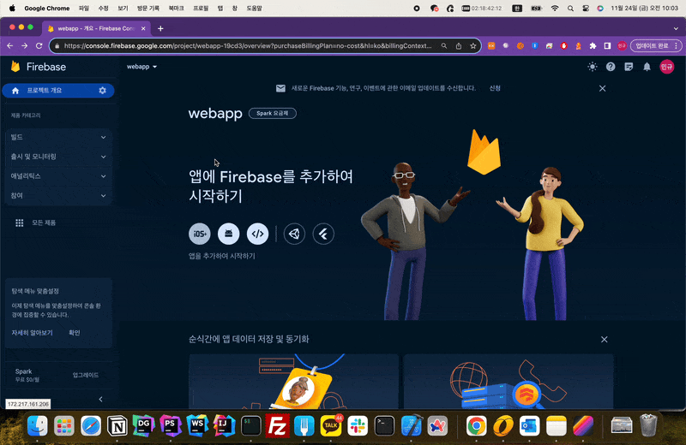Add an iOS app to Firebase
The image size is (686, 445).
coord(200,234)
